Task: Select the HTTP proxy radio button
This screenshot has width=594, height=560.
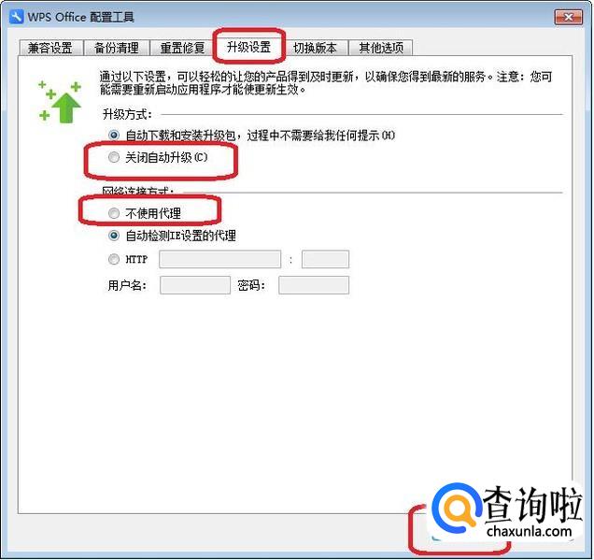Action: click(x=114, y=259)
